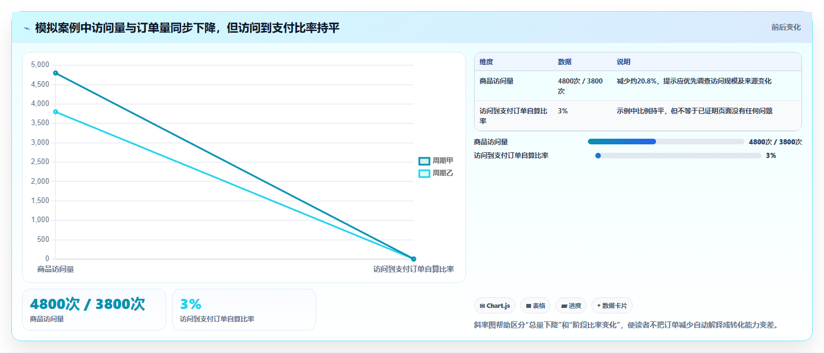Screen dimensions: 824x353
Task: Click the 3% data card
Action: tap(244, 310)
